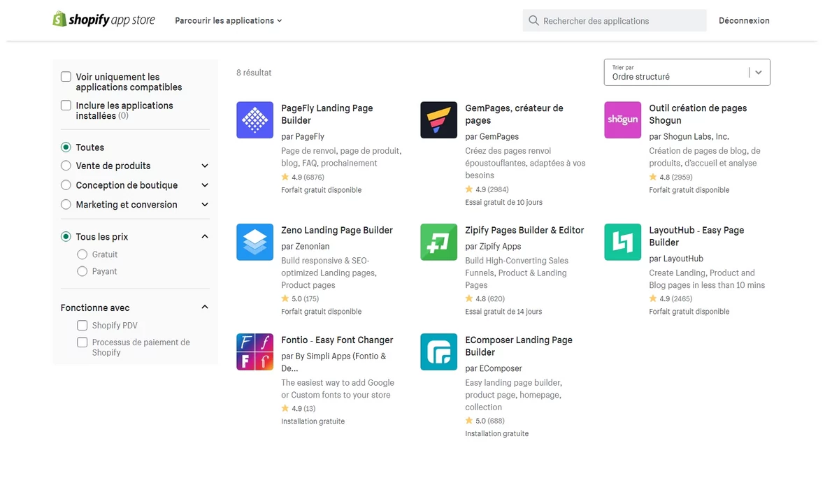Click LayoutHub's 4.9 (2465) rating

(671, 299)
